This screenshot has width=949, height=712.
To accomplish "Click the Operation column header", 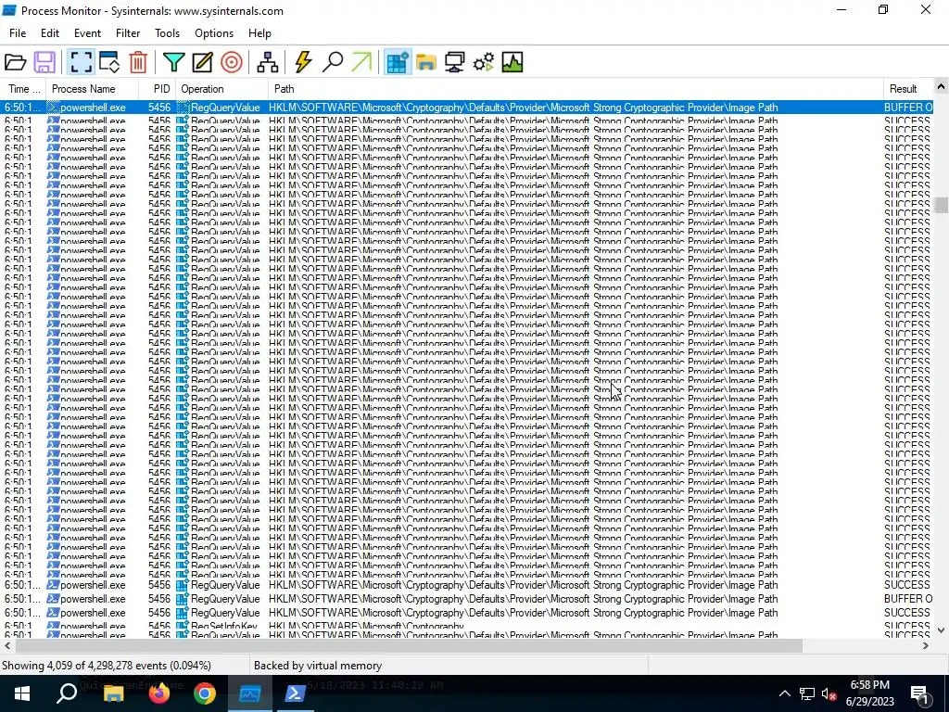I will pyautogui.click(x=221, y=89).
